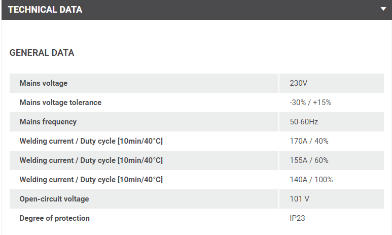
Task: Click the 101 V value cell
Action: [299, 199]
